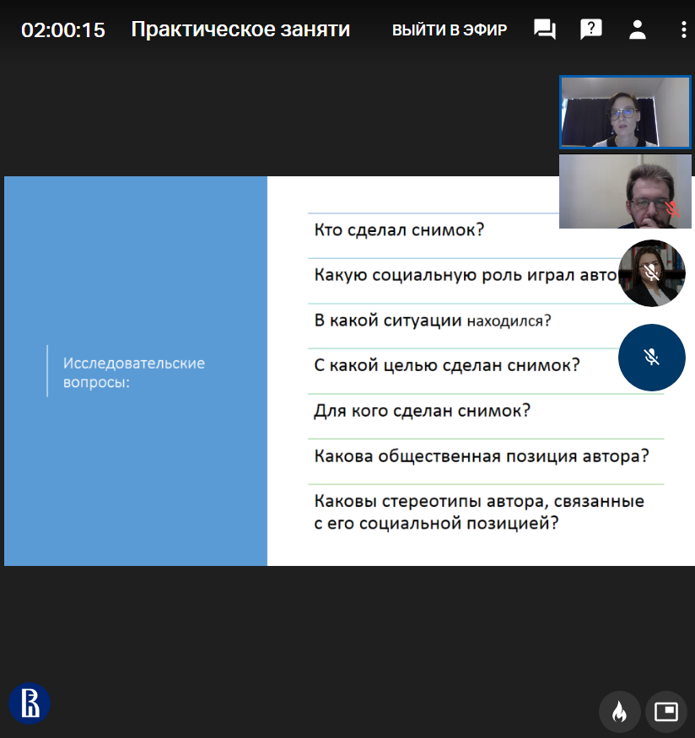
Task: Open the chat panel icon
Action: coord(545,30)
